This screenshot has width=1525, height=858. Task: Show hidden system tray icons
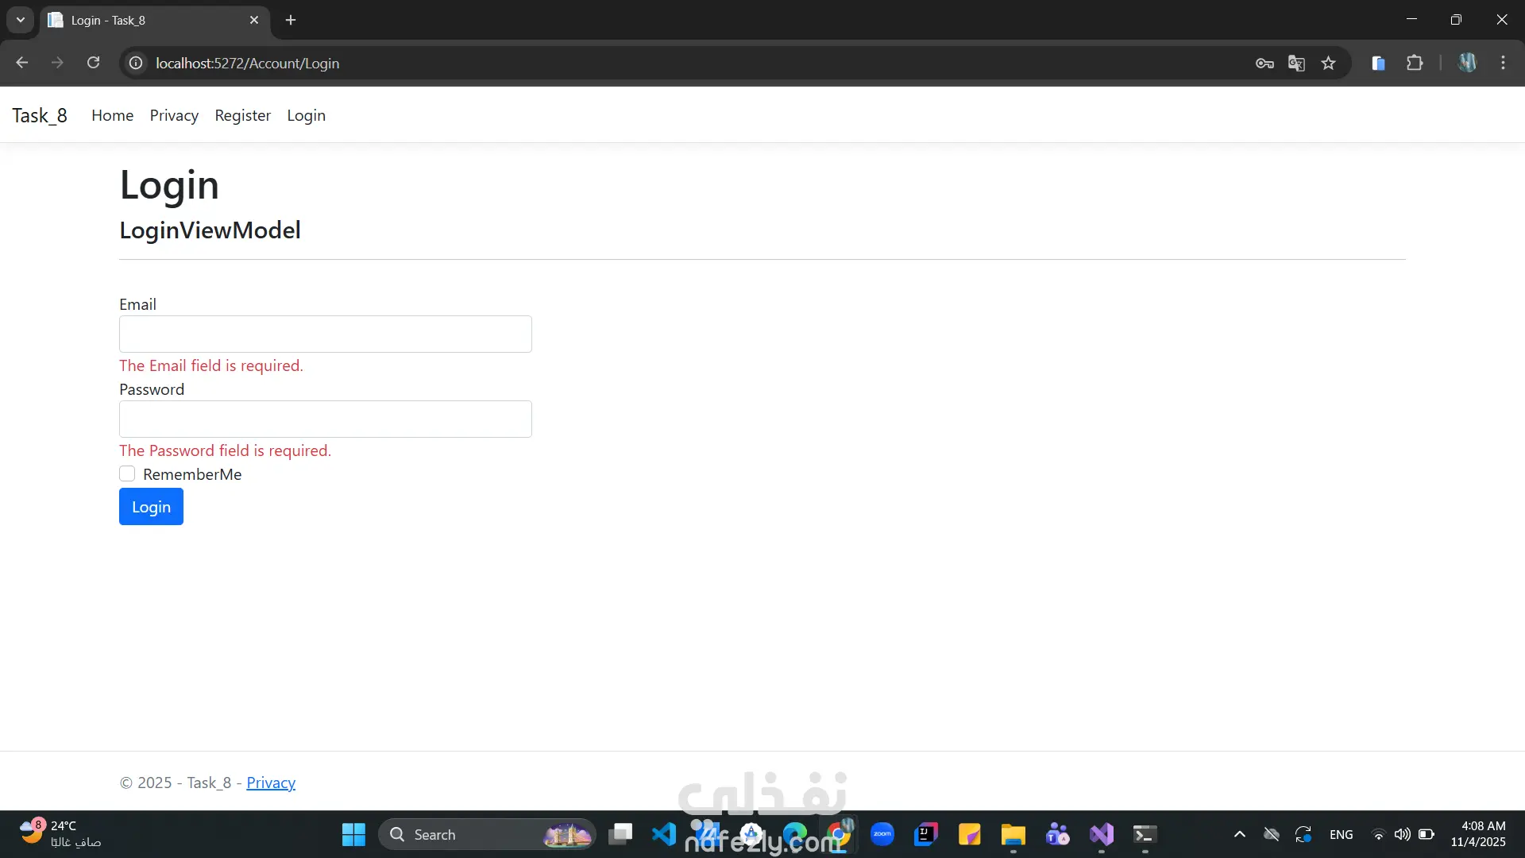[1239, 834]
